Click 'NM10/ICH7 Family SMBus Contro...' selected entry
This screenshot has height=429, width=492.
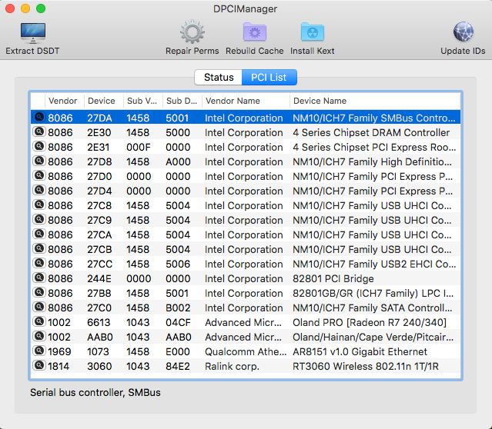[x=374, y=118]
